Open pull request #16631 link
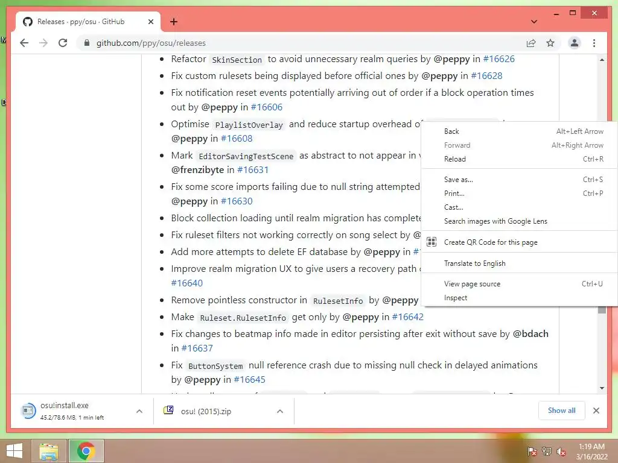This screenshot has width=618, height=463. tap(253, 170)
